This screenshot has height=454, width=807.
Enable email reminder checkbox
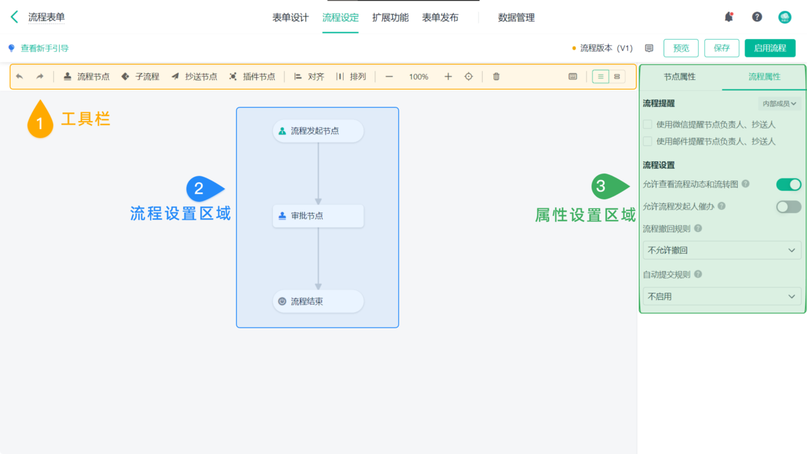click(x=648, y=141)
